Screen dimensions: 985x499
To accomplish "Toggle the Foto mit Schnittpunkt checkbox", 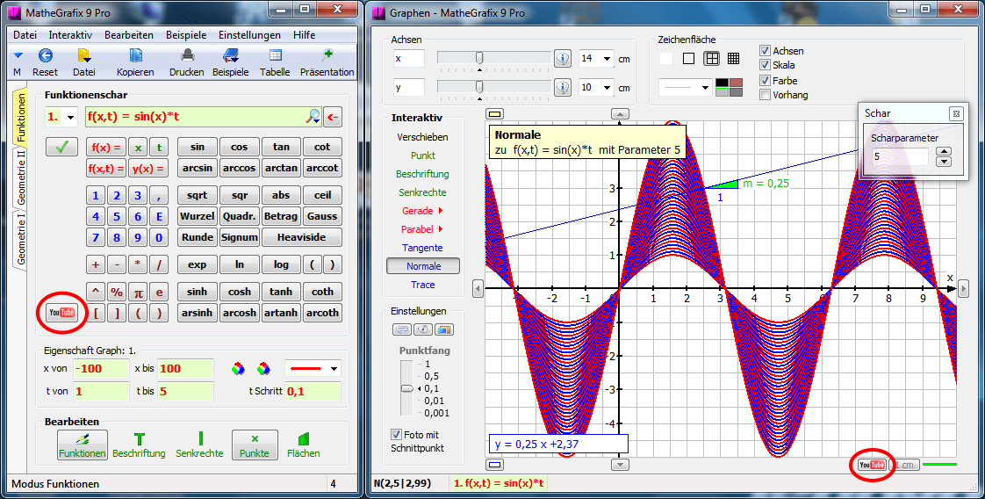I will 397,434.
